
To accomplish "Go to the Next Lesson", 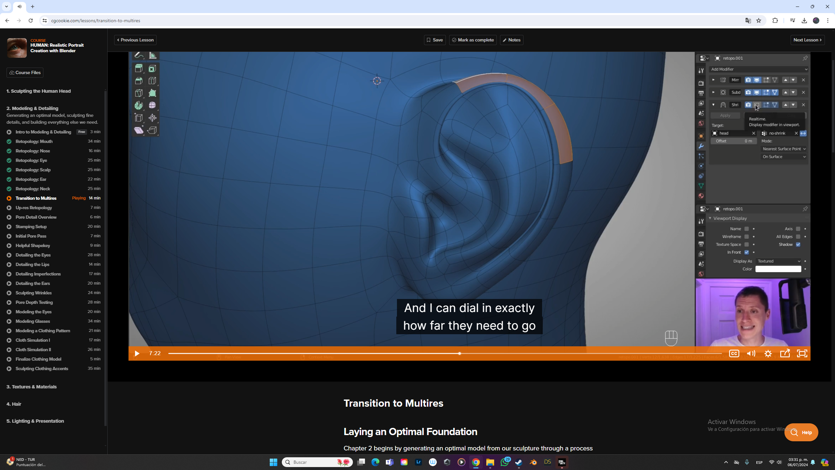I will click(808, 40).
